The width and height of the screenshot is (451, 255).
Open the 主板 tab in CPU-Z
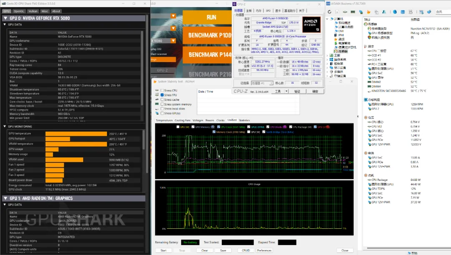click(249, 10)
